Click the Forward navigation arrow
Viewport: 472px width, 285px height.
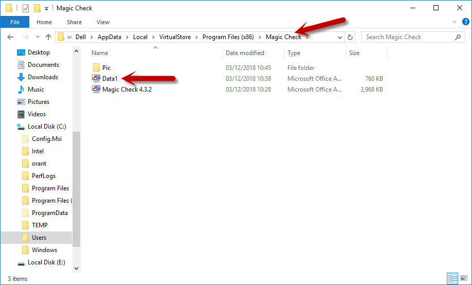pyautogui.click(x=26, y=37)
